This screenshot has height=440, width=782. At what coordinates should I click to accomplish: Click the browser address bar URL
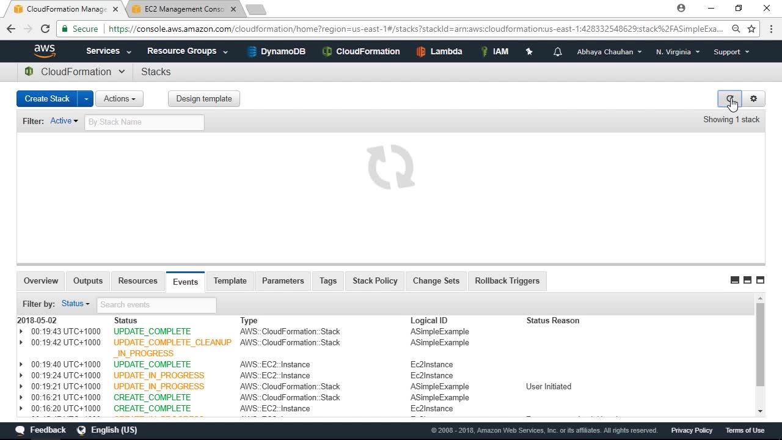(415, 29)
